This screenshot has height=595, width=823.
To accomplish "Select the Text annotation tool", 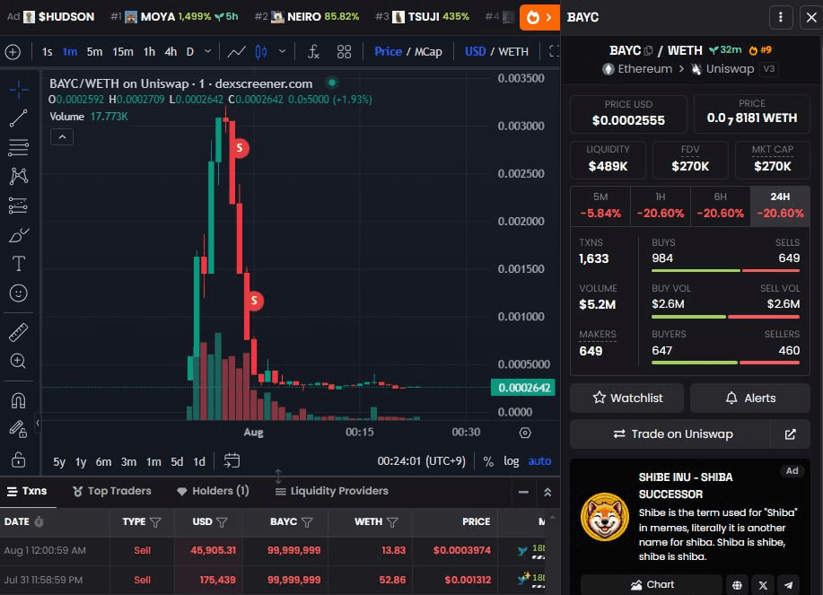I will point(18,263).
